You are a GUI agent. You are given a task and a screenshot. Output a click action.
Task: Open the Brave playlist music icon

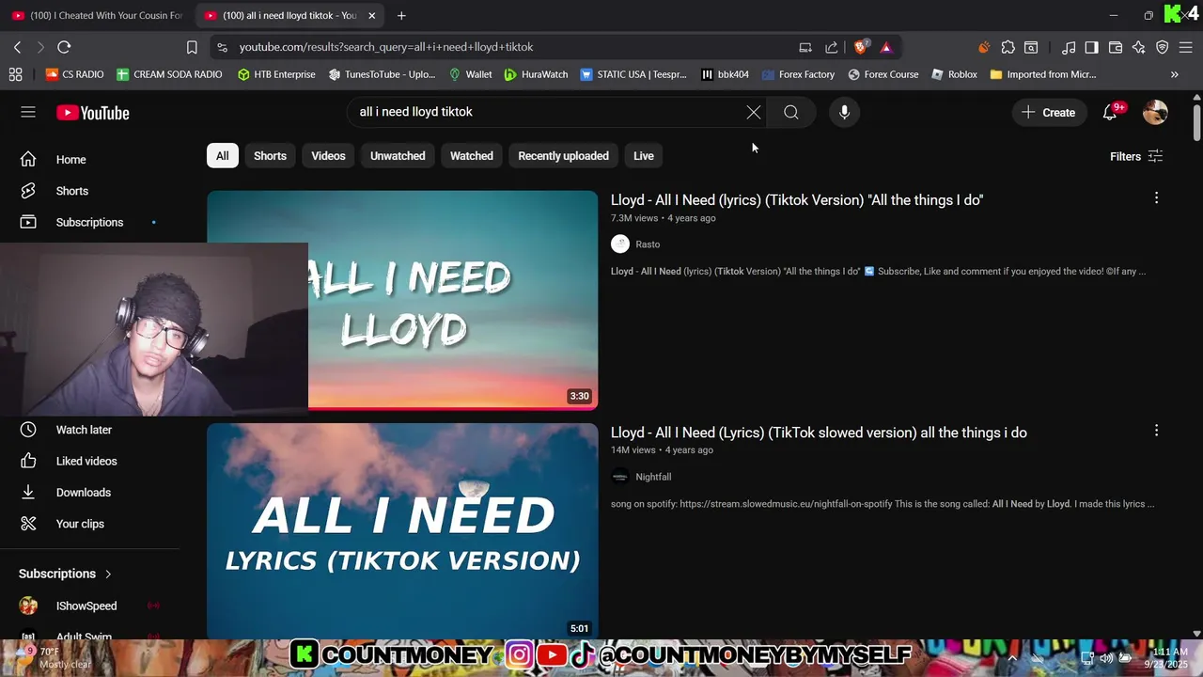[1069, 47]
